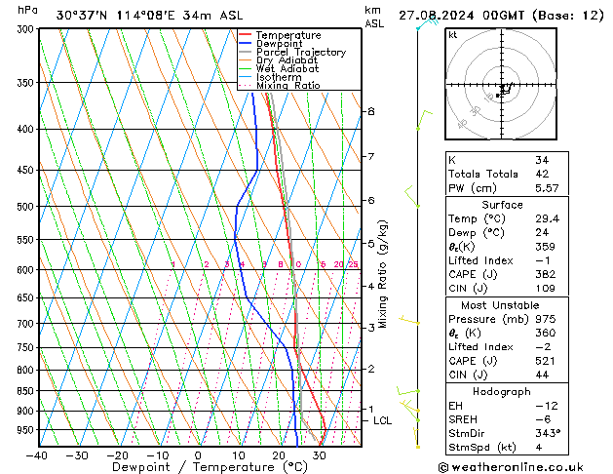This screenshot has height=474, width=613.
Task: Click the surface CIN value 109
Action: pos(546,289)
